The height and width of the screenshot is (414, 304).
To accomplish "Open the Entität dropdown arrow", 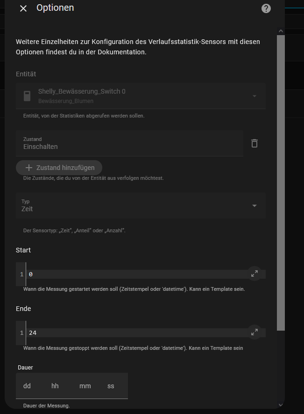I will 255,96.
